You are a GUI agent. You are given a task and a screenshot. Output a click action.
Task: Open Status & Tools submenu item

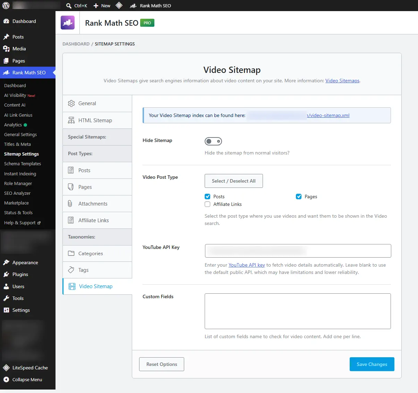pos(18,212)
